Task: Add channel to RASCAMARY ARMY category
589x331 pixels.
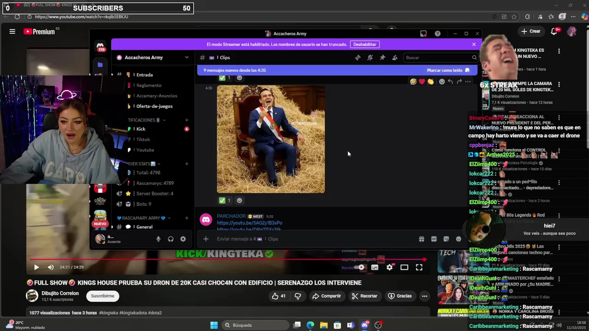Action: coord(186,218)
